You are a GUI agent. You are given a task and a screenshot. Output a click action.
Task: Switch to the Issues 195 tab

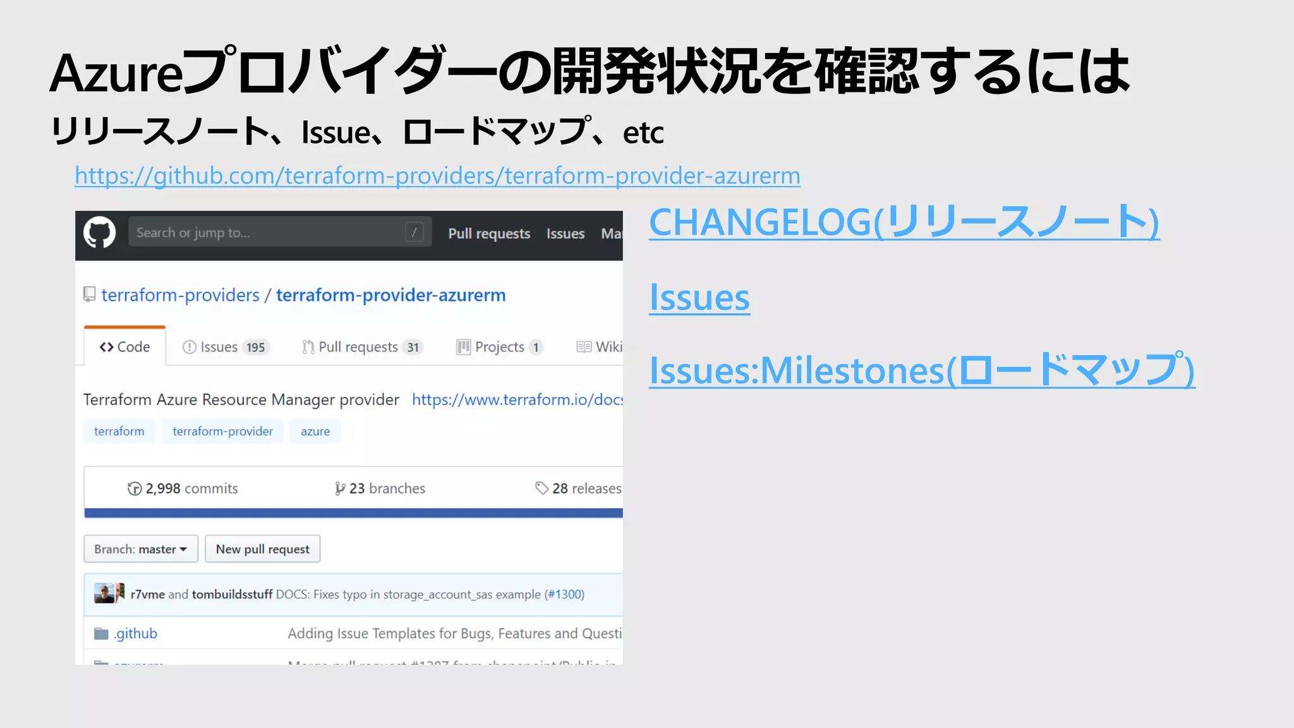pos(226,347)
